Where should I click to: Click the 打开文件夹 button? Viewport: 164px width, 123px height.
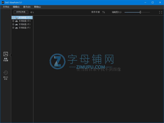tap(21, 12)
